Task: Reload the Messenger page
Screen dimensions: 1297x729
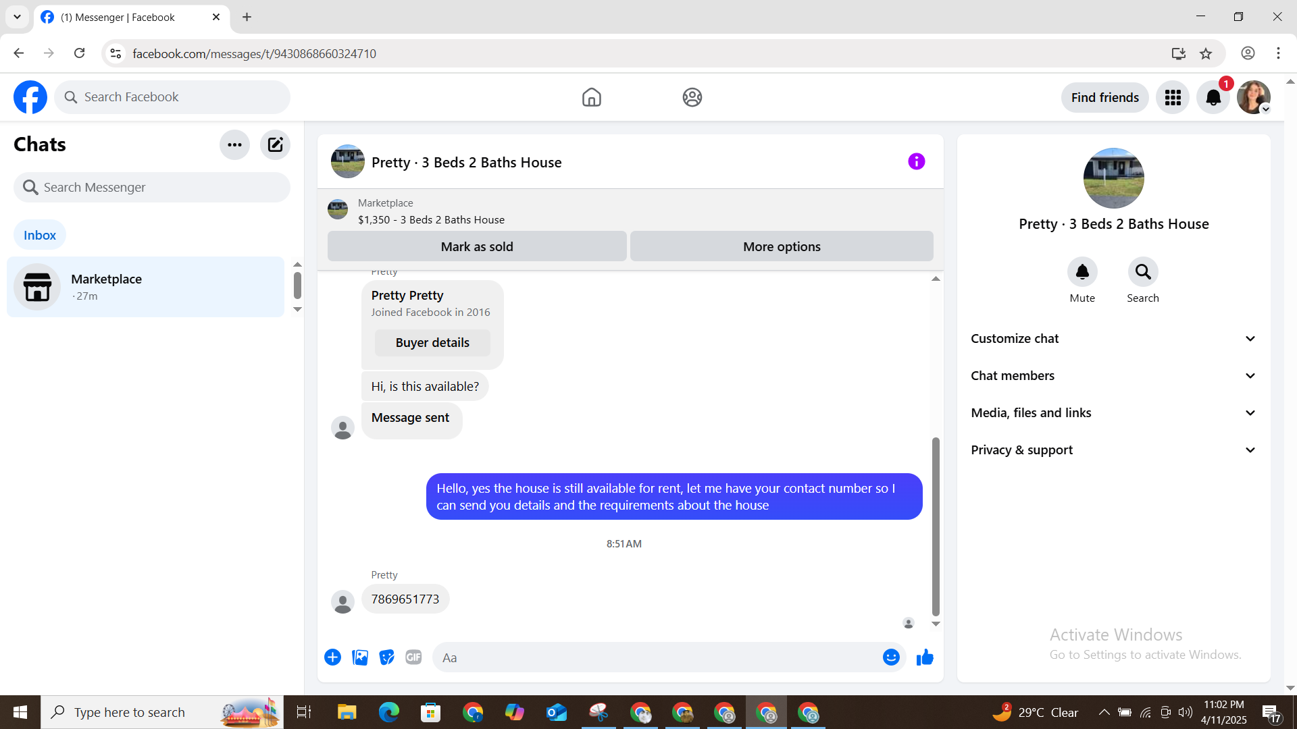Action: [80, 53]
